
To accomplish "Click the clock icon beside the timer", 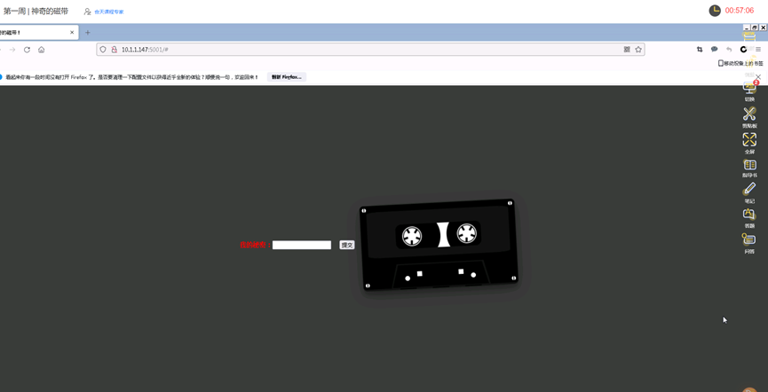I will (x=715, y=11).
